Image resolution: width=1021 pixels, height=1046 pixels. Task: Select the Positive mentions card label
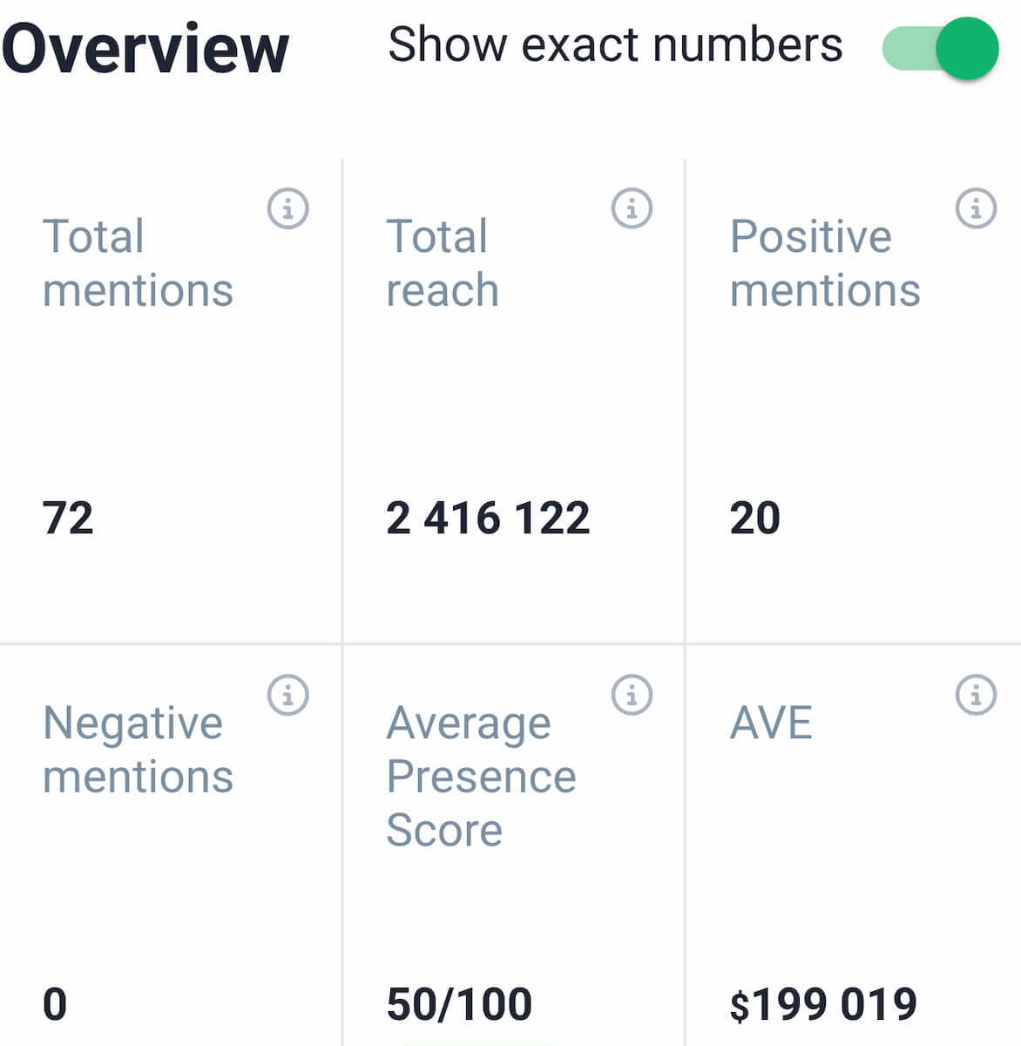(825, 262)
